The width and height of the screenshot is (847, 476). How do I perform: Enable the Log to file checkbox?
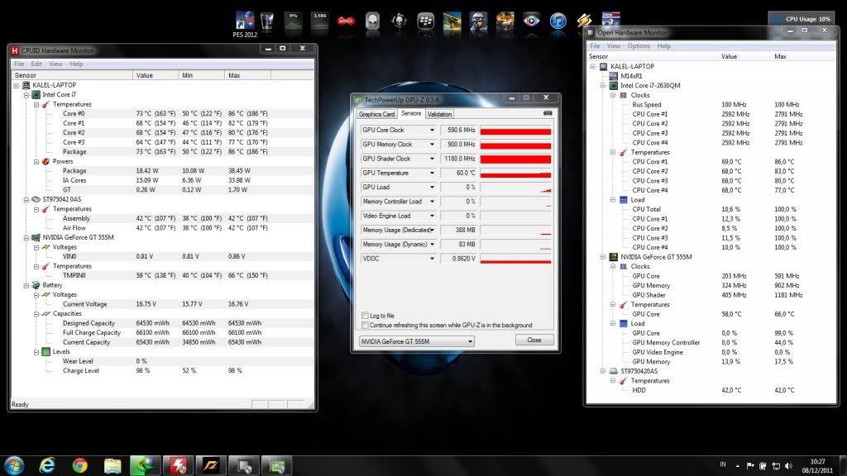click(x=365, y=316)
